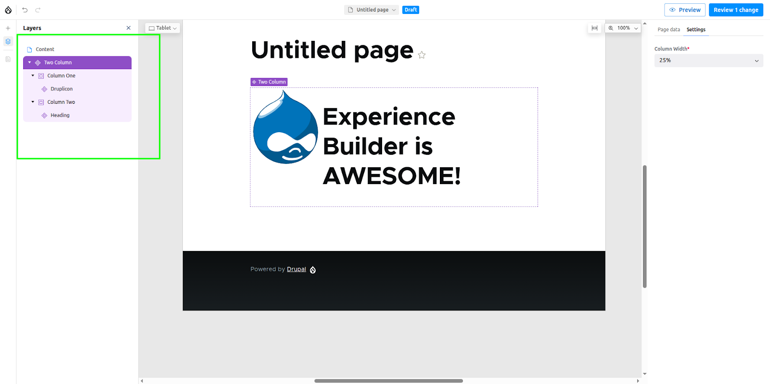Redo the last change
Screen dimensions: 770x384
38,10
